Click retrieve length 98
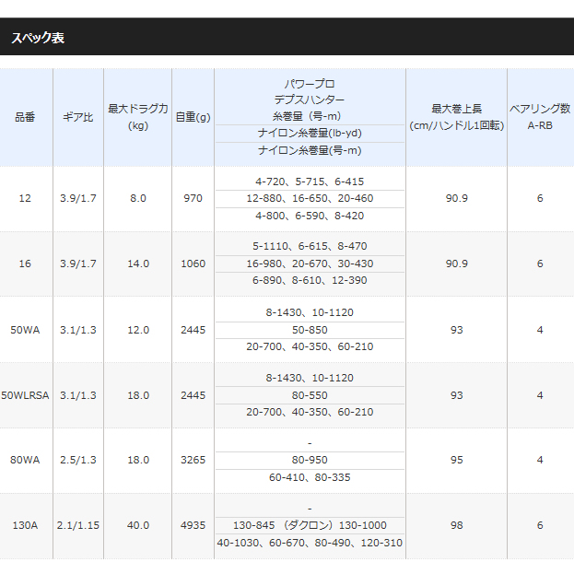Image resolution: width=574 pixels, height=574 pixels. pos(456,525)
